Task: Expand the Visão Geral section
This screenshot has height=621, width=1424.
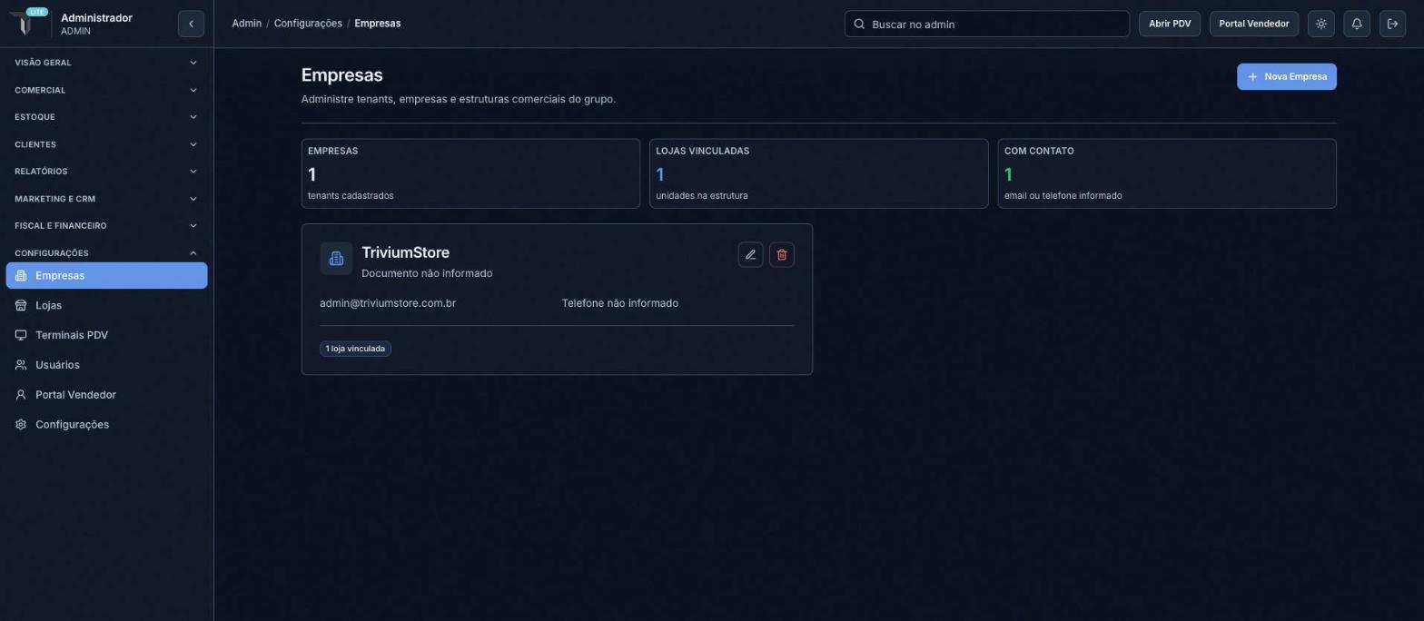Action: [x=106, y=63]
